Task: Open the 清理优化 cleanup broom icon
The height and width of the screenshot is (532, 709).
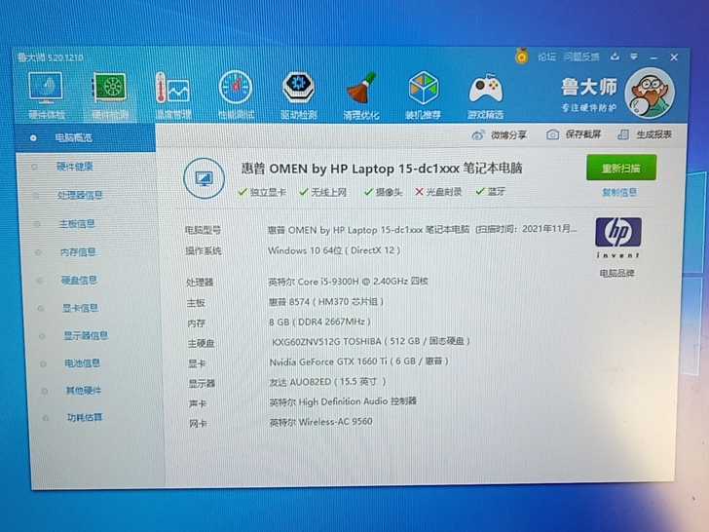Action: 360,95
